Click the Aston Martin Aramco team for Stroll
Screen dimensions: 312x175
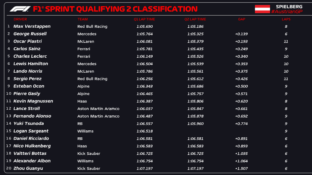click(x=98, y=109)
